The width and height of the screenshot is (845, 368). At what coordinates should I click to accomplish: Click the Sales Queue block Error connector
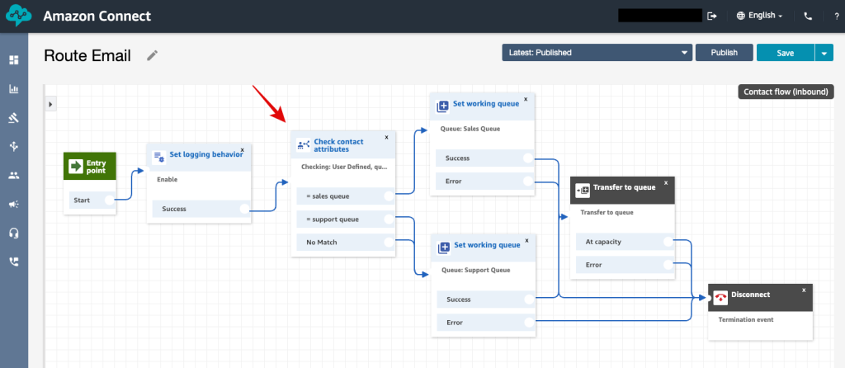(x=529, y=181)
